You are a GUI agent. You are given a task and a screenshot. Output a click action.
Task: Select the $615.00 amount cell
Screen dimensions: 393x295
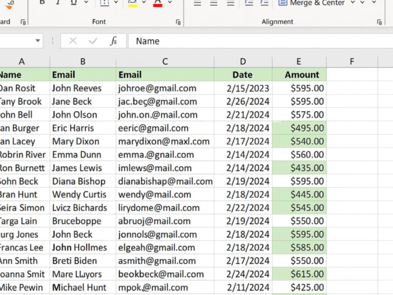tap(299, 274)
